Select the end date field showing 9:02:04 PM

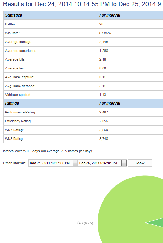tap(100, 163)
